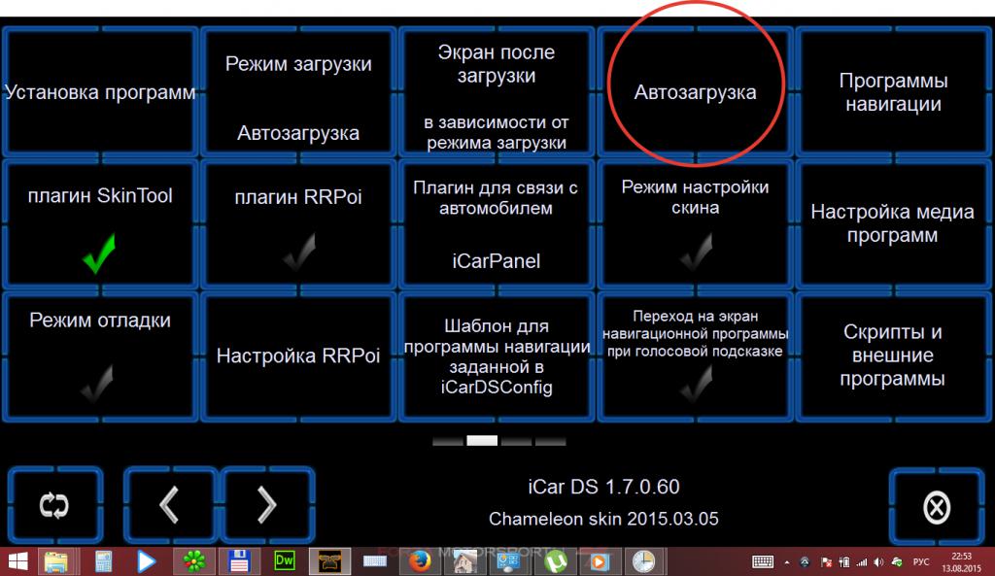This screenshot has height=576, width=995.
Task: Show hidden tray icons arrow
Action: pos(787,562)
